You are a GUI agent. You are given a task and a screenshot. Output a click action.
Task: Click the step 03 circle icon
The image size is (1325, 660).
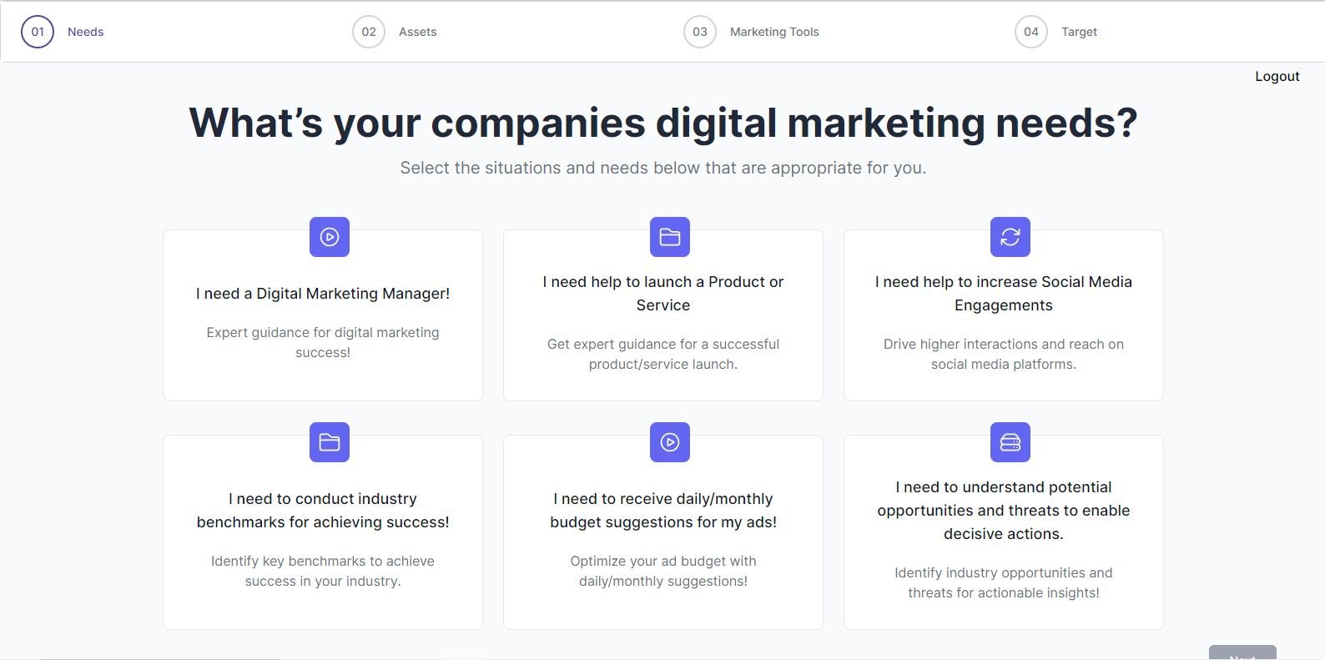(x=700, y=32)
